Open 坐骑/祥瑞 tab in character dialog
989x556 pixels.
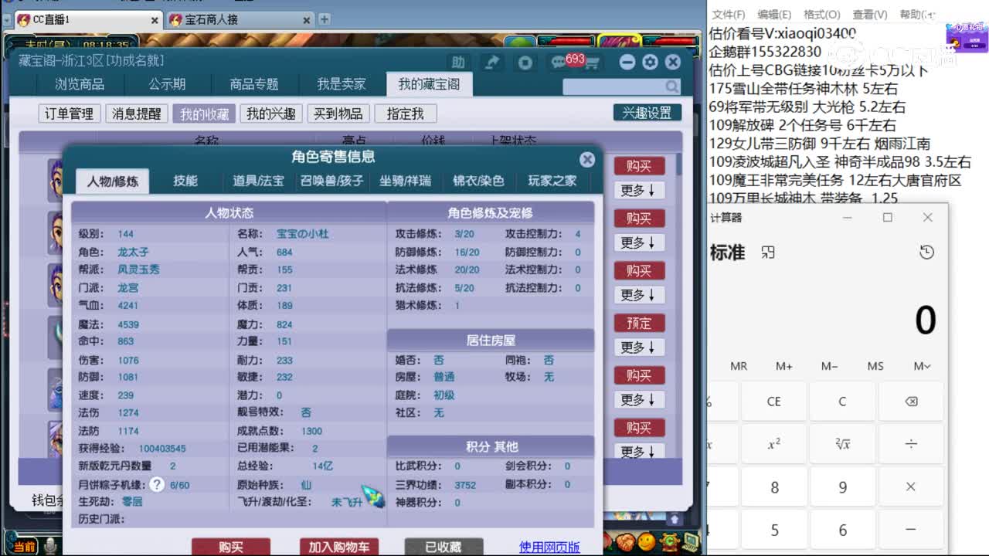tap(405, 181)
